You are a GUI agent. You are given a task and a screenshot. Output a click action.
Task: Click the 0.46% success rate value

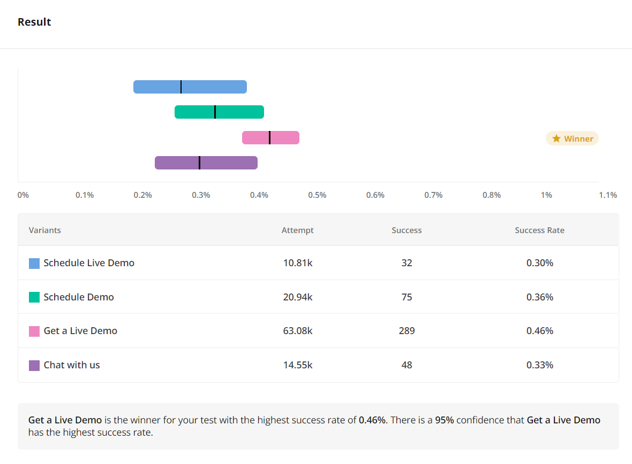click(x=541, y=331)
